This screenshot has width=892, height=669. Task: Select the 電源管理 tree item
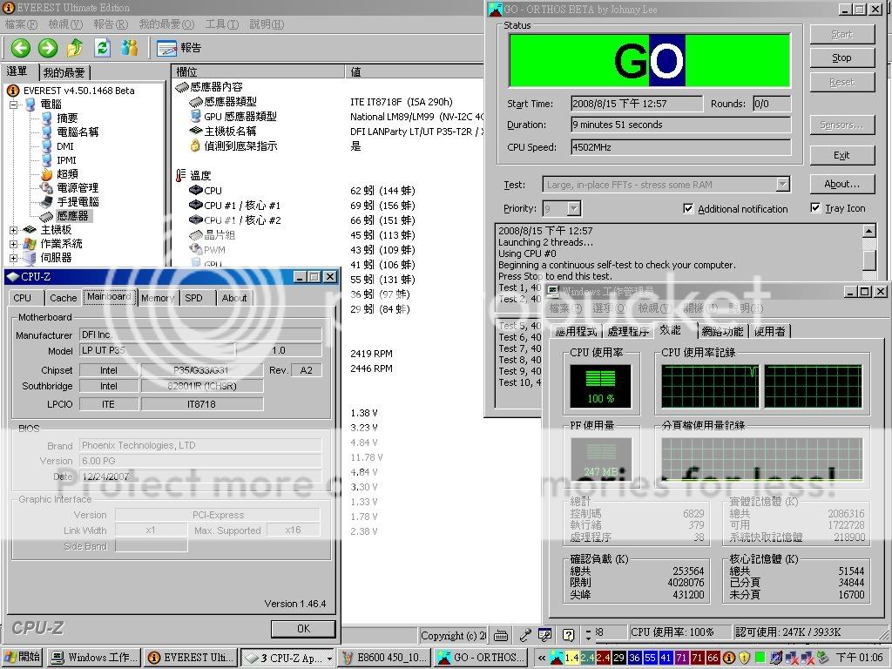[x=77, y=188]
